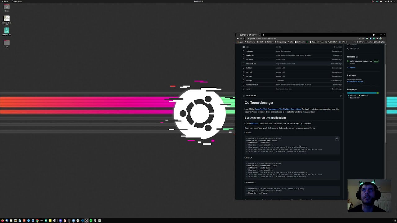397x223 pixels.
Task: Open the bin folder on the desktop
Action: (7, 43)
